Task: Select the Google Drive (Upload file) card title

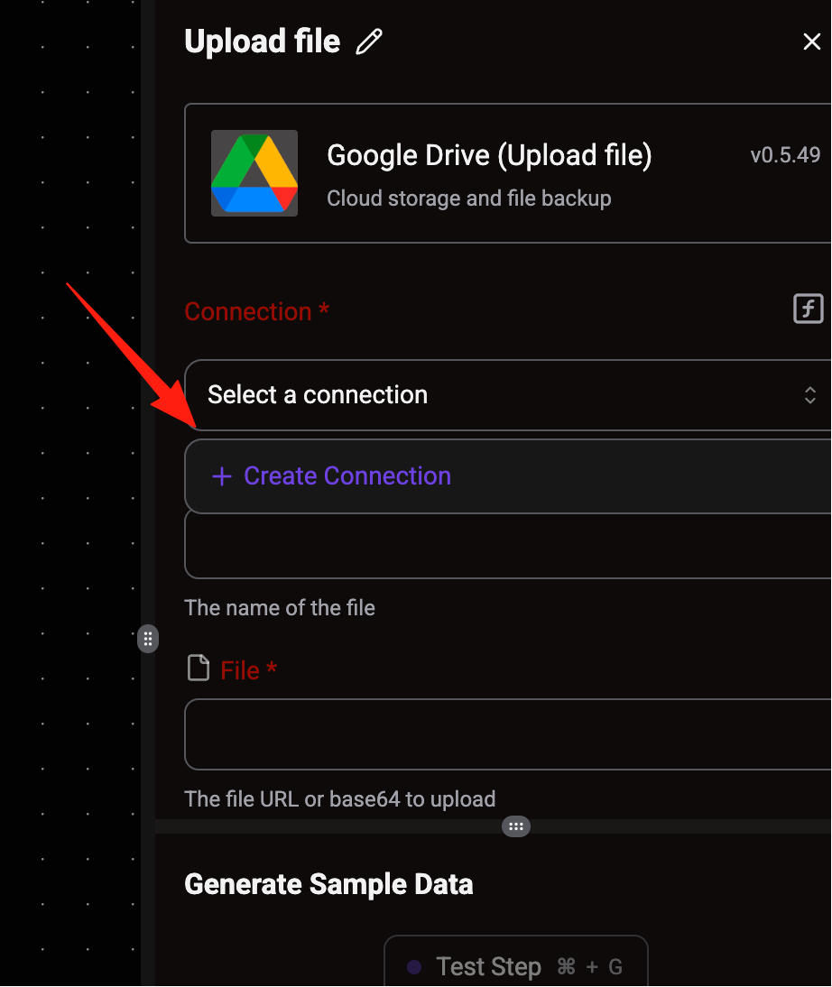Action: 489,155
